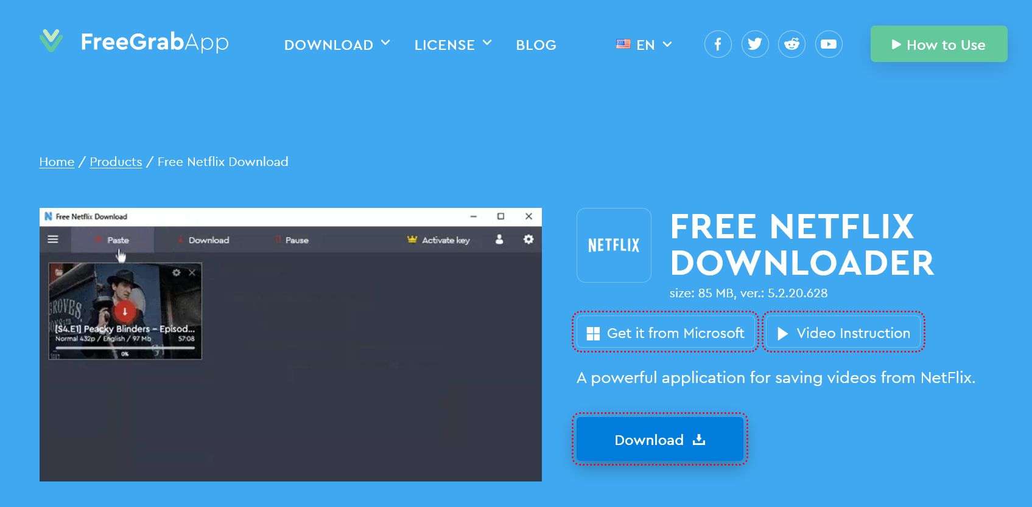Maximize the Free Netflix Download preview window
1032x507 pixels.
[500, 216]
